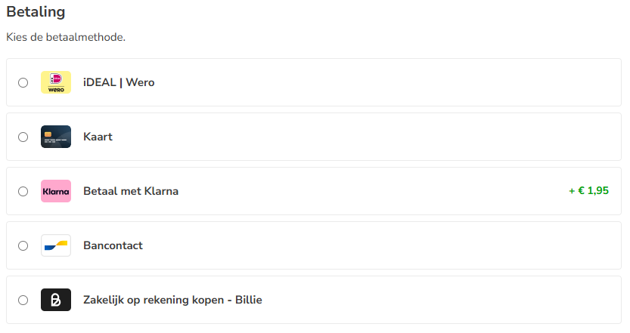
Task: Click the "Kies de betaalmethode." instruction text
Action: tap(66, 37)
